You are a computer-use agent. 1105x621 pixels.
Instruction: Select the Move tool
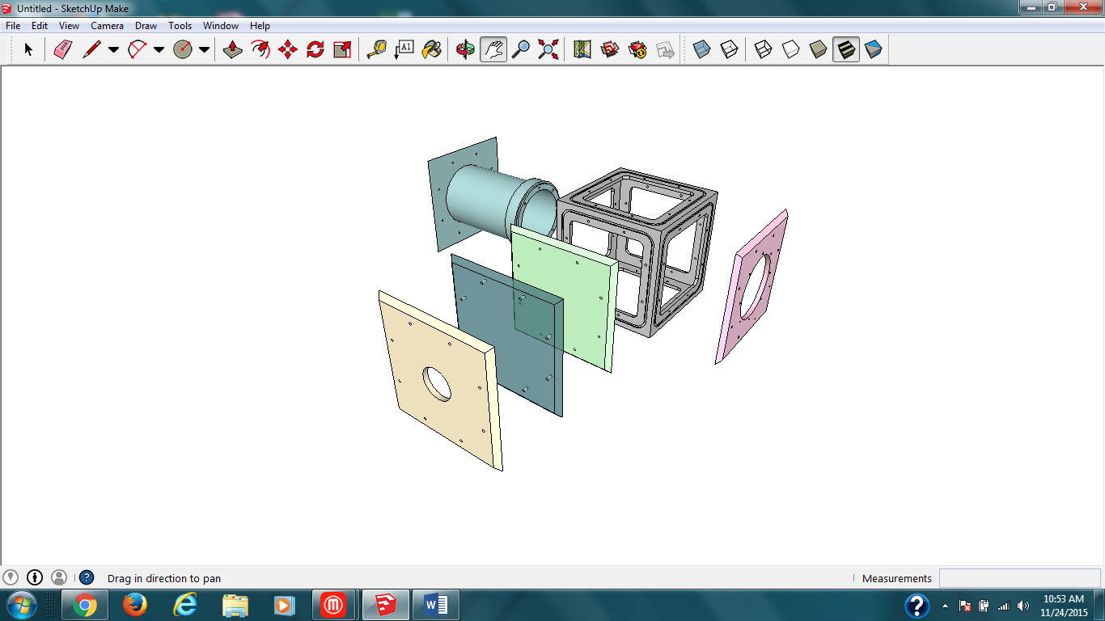click(288, 50)
